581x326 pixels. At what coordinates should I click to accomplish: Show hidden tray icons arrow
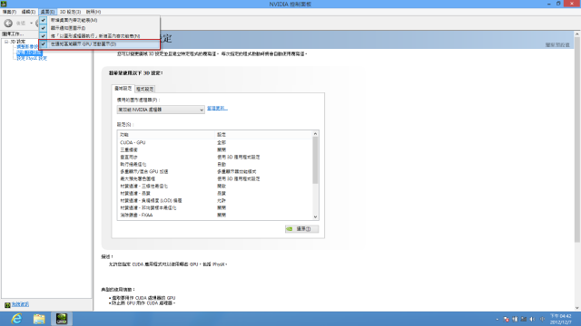coord(497,319)
